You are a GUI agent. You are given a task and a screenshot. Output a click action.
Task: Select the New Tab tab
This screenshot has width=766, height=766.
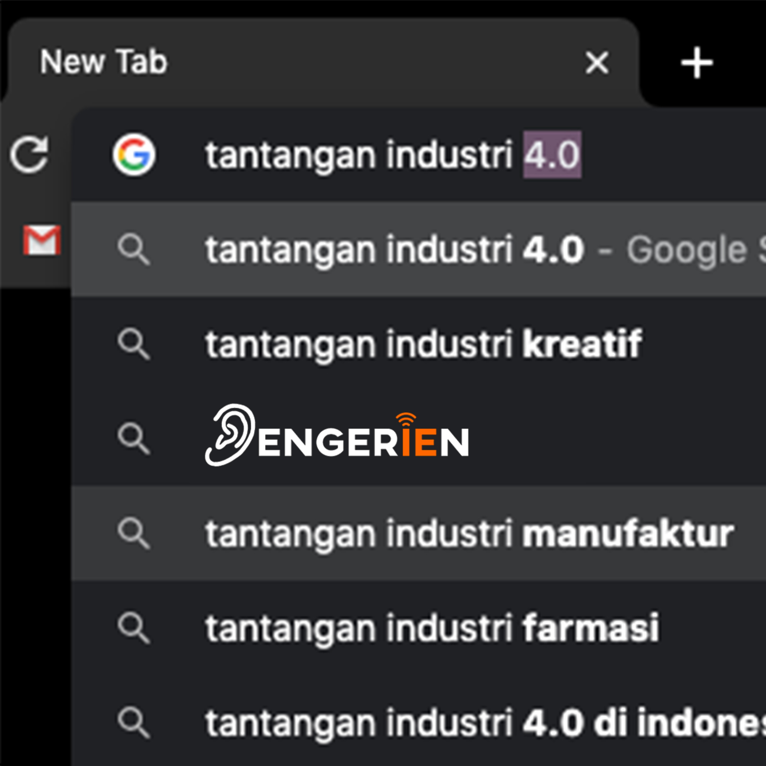point(323,63)
